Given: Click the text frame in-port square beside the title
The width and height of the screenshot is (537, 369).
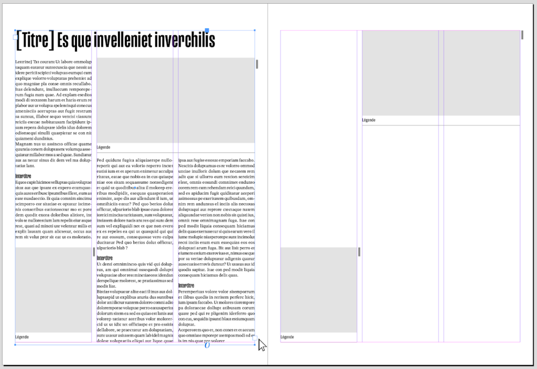Looking at the screenshot, I should tap(15, 38).
